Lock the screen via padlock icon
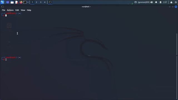This screenshot has width=178, height=100. click(171, 2)
